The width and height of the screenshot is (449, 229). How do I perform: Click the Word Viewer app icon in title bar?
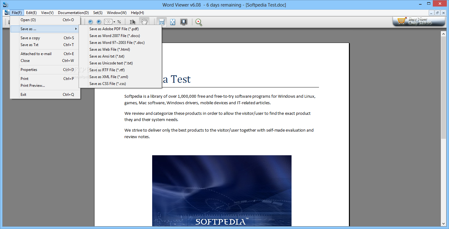click(6, 5)
